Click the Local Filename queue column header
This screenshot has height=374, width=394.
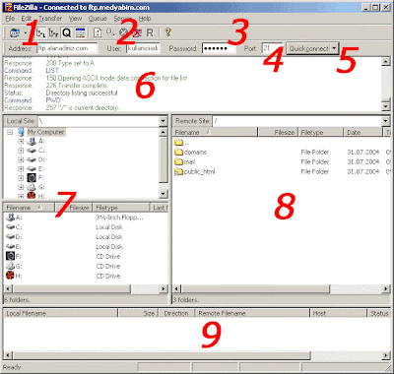tap(61, 313)
